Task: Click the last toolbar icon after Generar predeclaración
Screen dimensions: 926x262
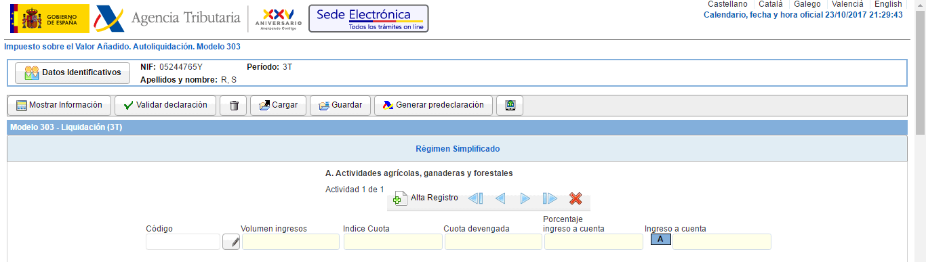Action: (x=510, y=106)
